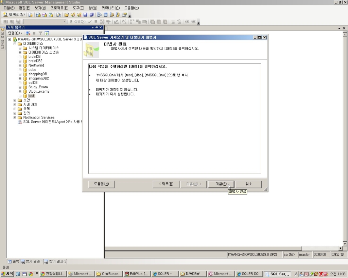Pin the Object Explorer panel (auto-hide)
Screen dimensions: 348x278
(96, 27)
